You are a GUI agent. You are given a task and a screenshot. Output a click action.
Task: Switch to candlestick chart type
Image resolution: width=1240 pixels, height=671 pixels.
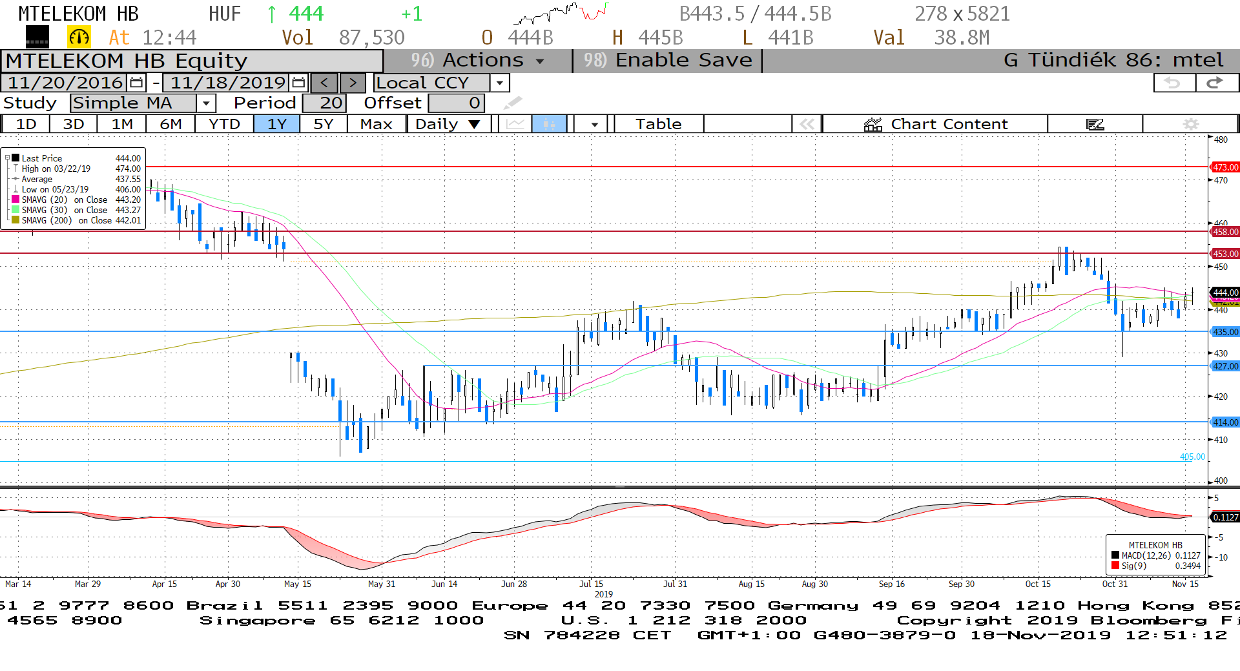coord(550,124)
